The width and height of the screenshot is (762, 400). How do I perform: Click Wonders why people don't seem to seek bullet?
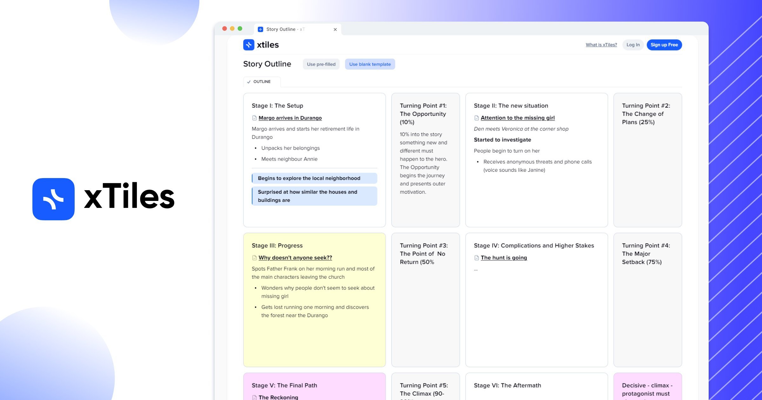(x=318, y=292)
